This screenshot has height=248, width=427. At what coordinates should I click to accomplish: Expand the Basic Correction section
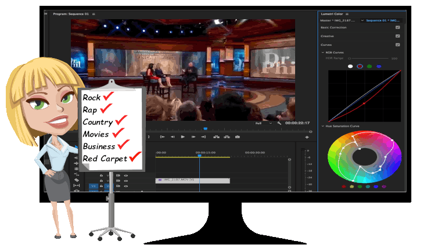click(333, 27)
